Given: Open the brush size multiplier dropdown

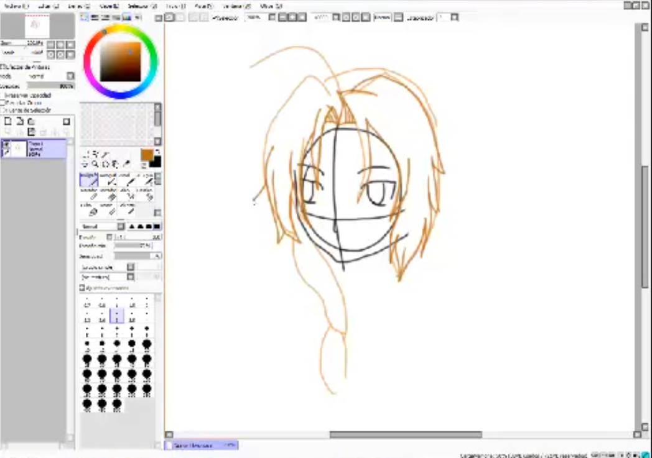Looking at the screenshot, I should [109, 237].
